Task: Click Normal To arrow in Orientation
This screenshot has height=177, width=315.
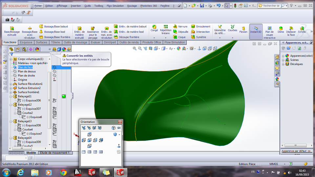Action: 119,146
